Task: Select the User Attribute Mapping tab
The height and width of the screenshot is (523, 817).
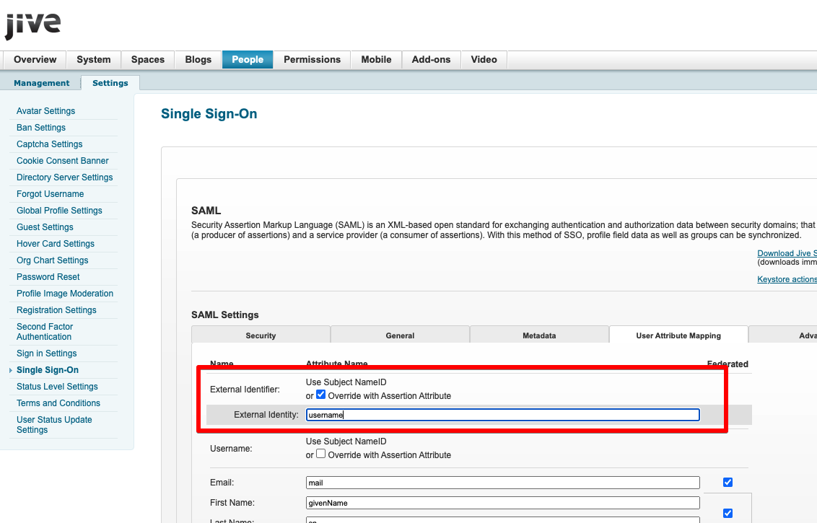Action: point(678,335)
